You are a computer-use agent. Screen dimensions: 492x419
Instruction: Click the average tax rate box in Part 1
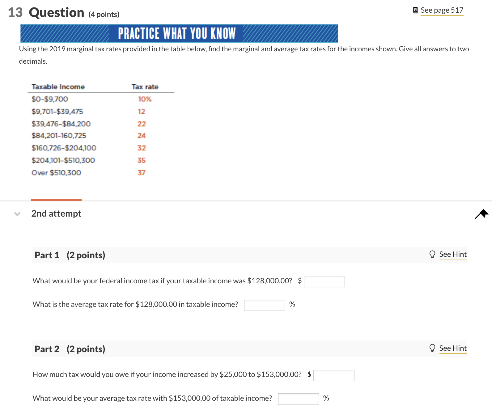tap(264, 305)
